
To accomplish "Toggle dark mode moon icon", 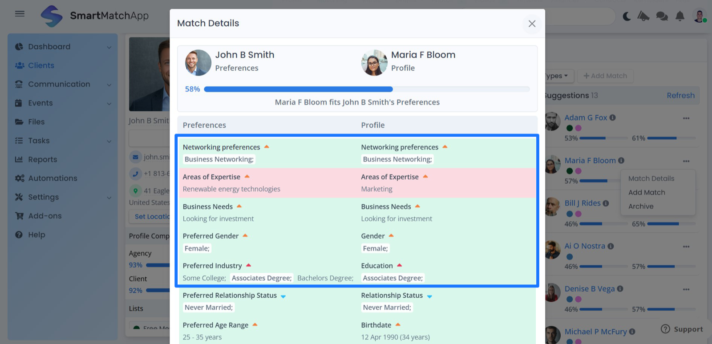I will click(627, 16).
